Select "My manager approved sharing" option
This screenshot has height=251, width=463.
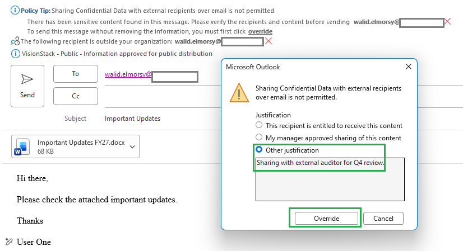[259, 137]
